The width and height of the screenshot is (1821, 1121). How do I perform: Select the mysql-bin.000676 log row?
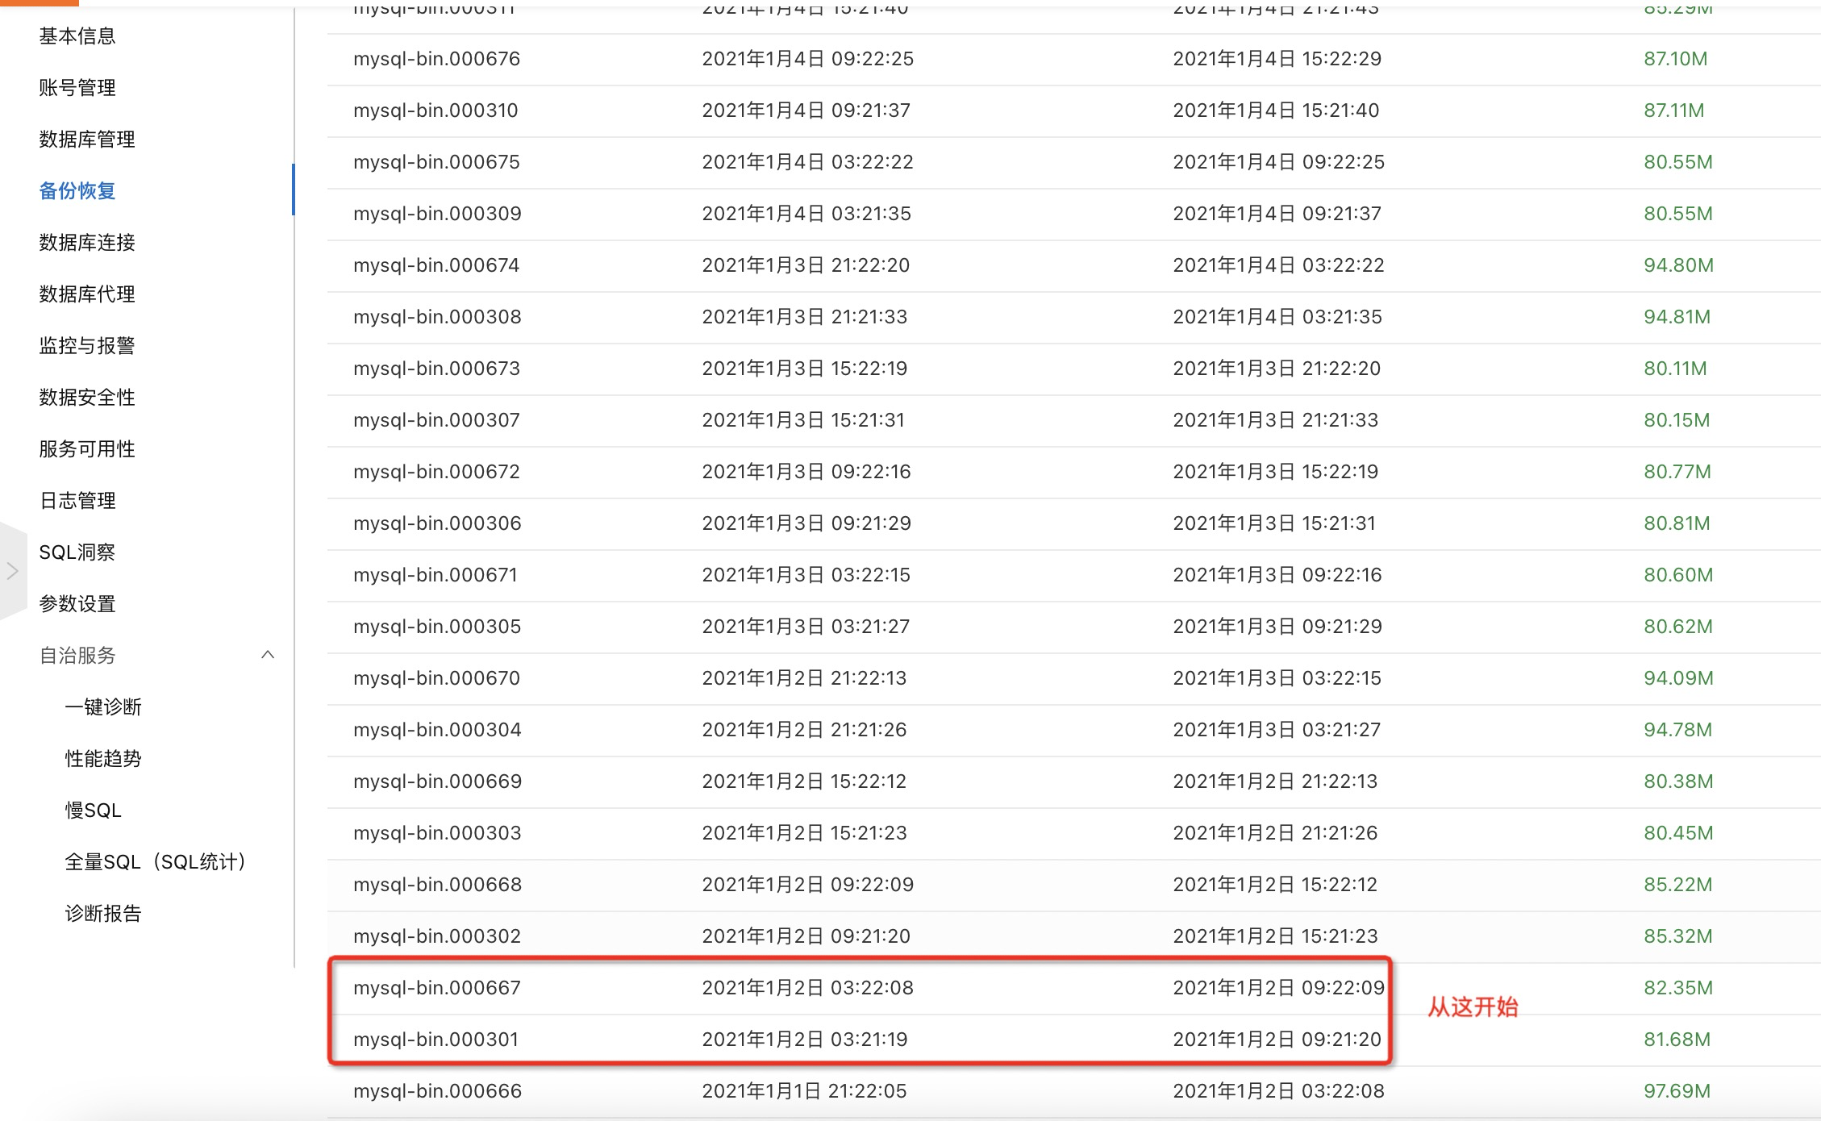pyautogui.click(x=436, y=59)
